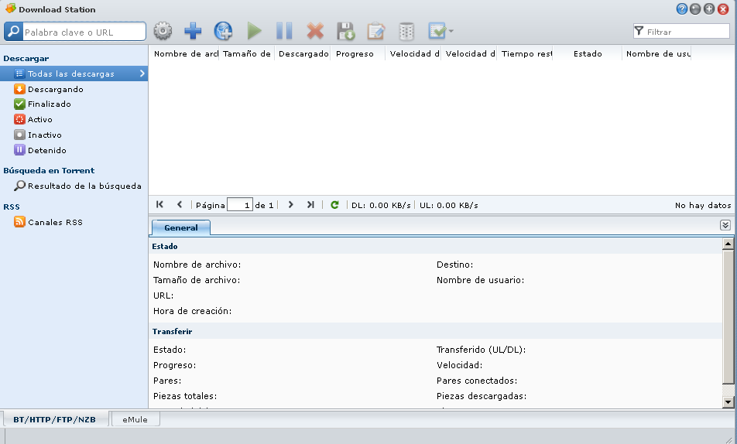The height and width of the screenshot is (444, 737).
Task: Open the help question-mark icon
Action: pyautogui.click(x=681, y=9)
